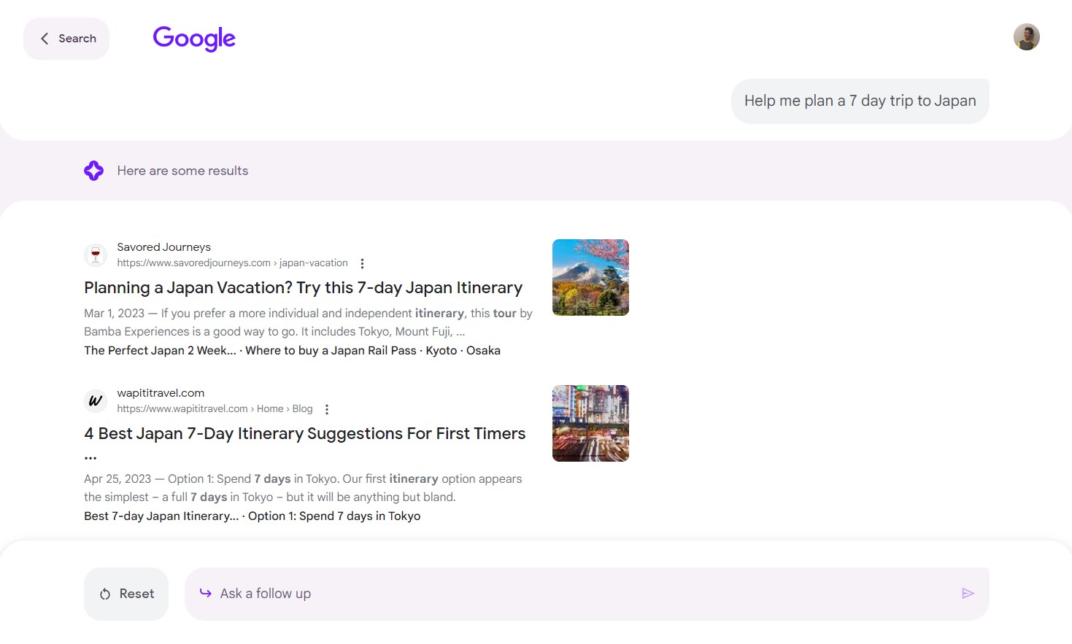Click the Savored Journeys wine glass favicon
Screen dimensions: 1072x644
pyautogui.click(x=96, y=255)
